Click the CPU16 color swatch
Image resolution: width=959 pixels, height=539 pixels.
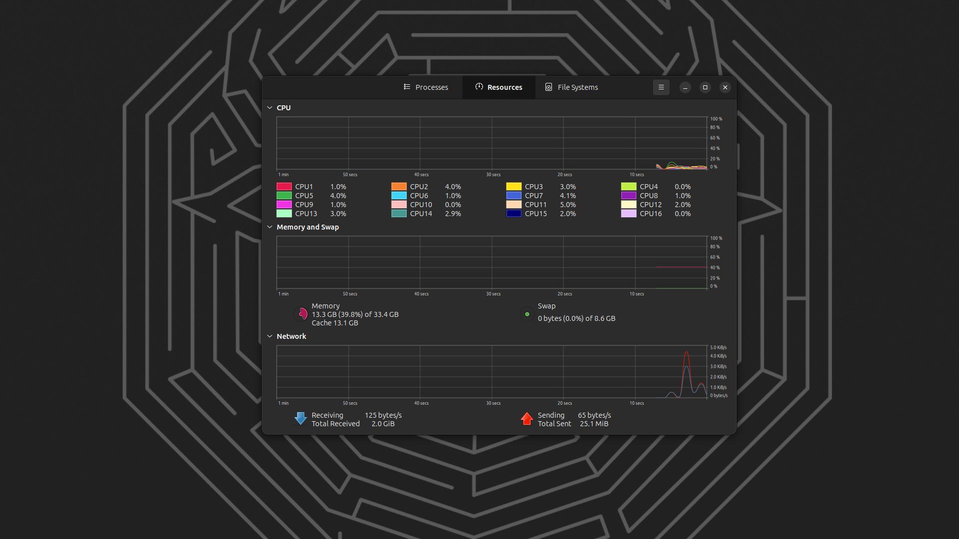tap(628, 213)
